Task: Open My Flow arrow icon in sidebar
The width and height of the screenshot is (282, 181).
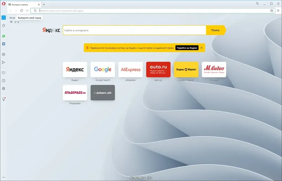Action: coord(4,62)
